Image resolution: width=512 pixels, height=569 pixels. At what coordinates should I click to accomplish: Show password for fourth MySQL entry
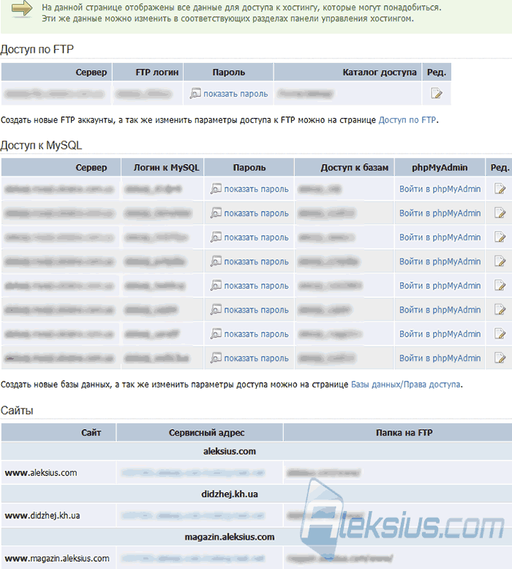tap(256, 261)
